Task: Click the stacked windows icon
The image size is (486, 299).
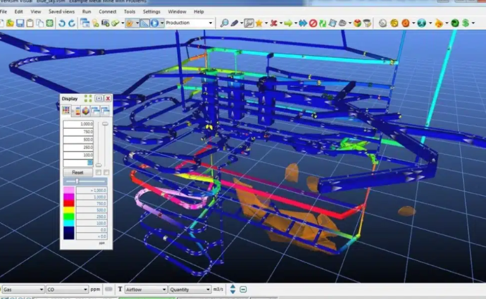Action: (x=85, y=23)
